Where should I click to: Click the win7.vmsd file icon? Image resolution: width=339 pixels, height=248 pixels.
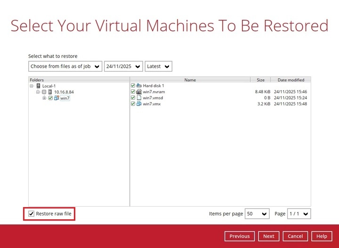pyautogui.click(x=139, y=98)
